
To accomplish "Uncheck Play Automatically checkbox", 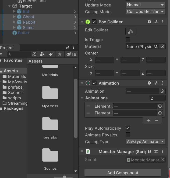I will click(x=128, y=128).
